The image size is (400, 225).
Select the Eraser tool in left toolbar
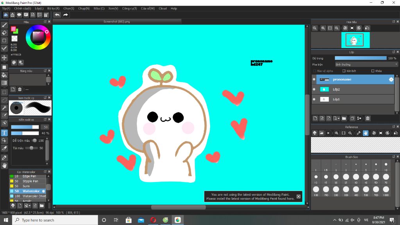(4, 32)
